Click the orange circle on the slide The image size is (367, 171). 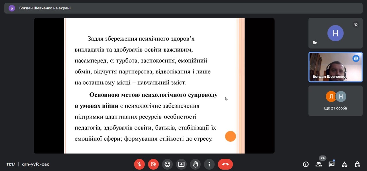[x=230, y=136]
